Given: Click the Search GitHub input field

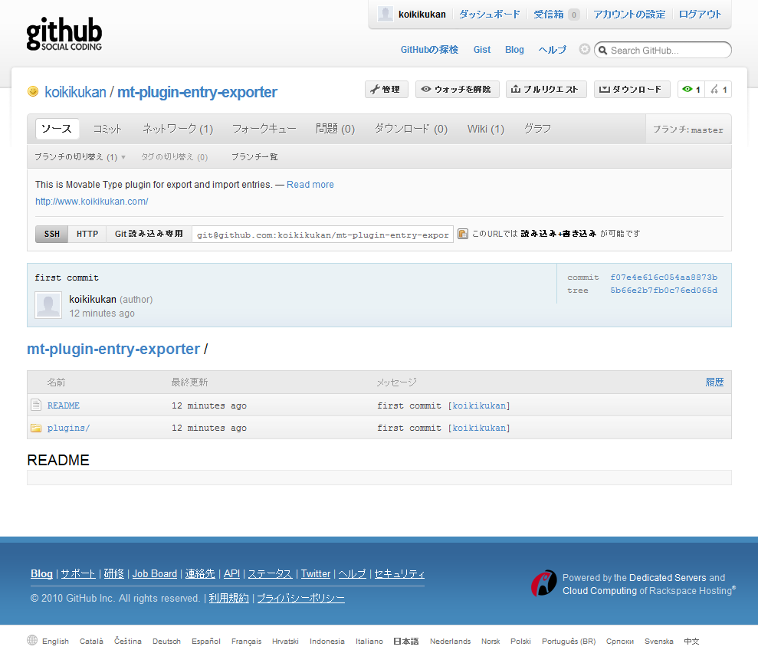Looking at the screenshot, I should (x=663, y=51).
